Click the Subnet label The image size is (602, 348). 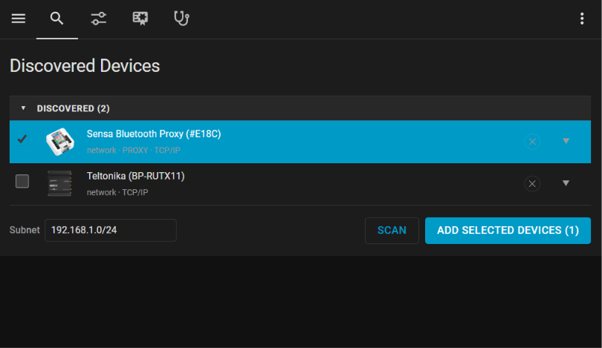pos(25,230)
